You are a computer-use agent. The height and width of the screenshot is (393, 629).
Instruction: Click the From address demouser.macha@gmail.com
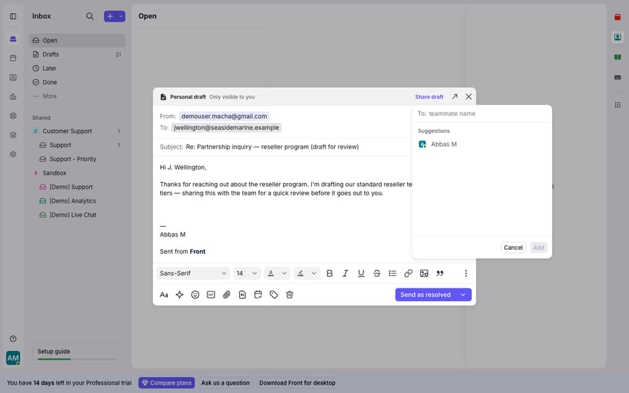(224, 116)
